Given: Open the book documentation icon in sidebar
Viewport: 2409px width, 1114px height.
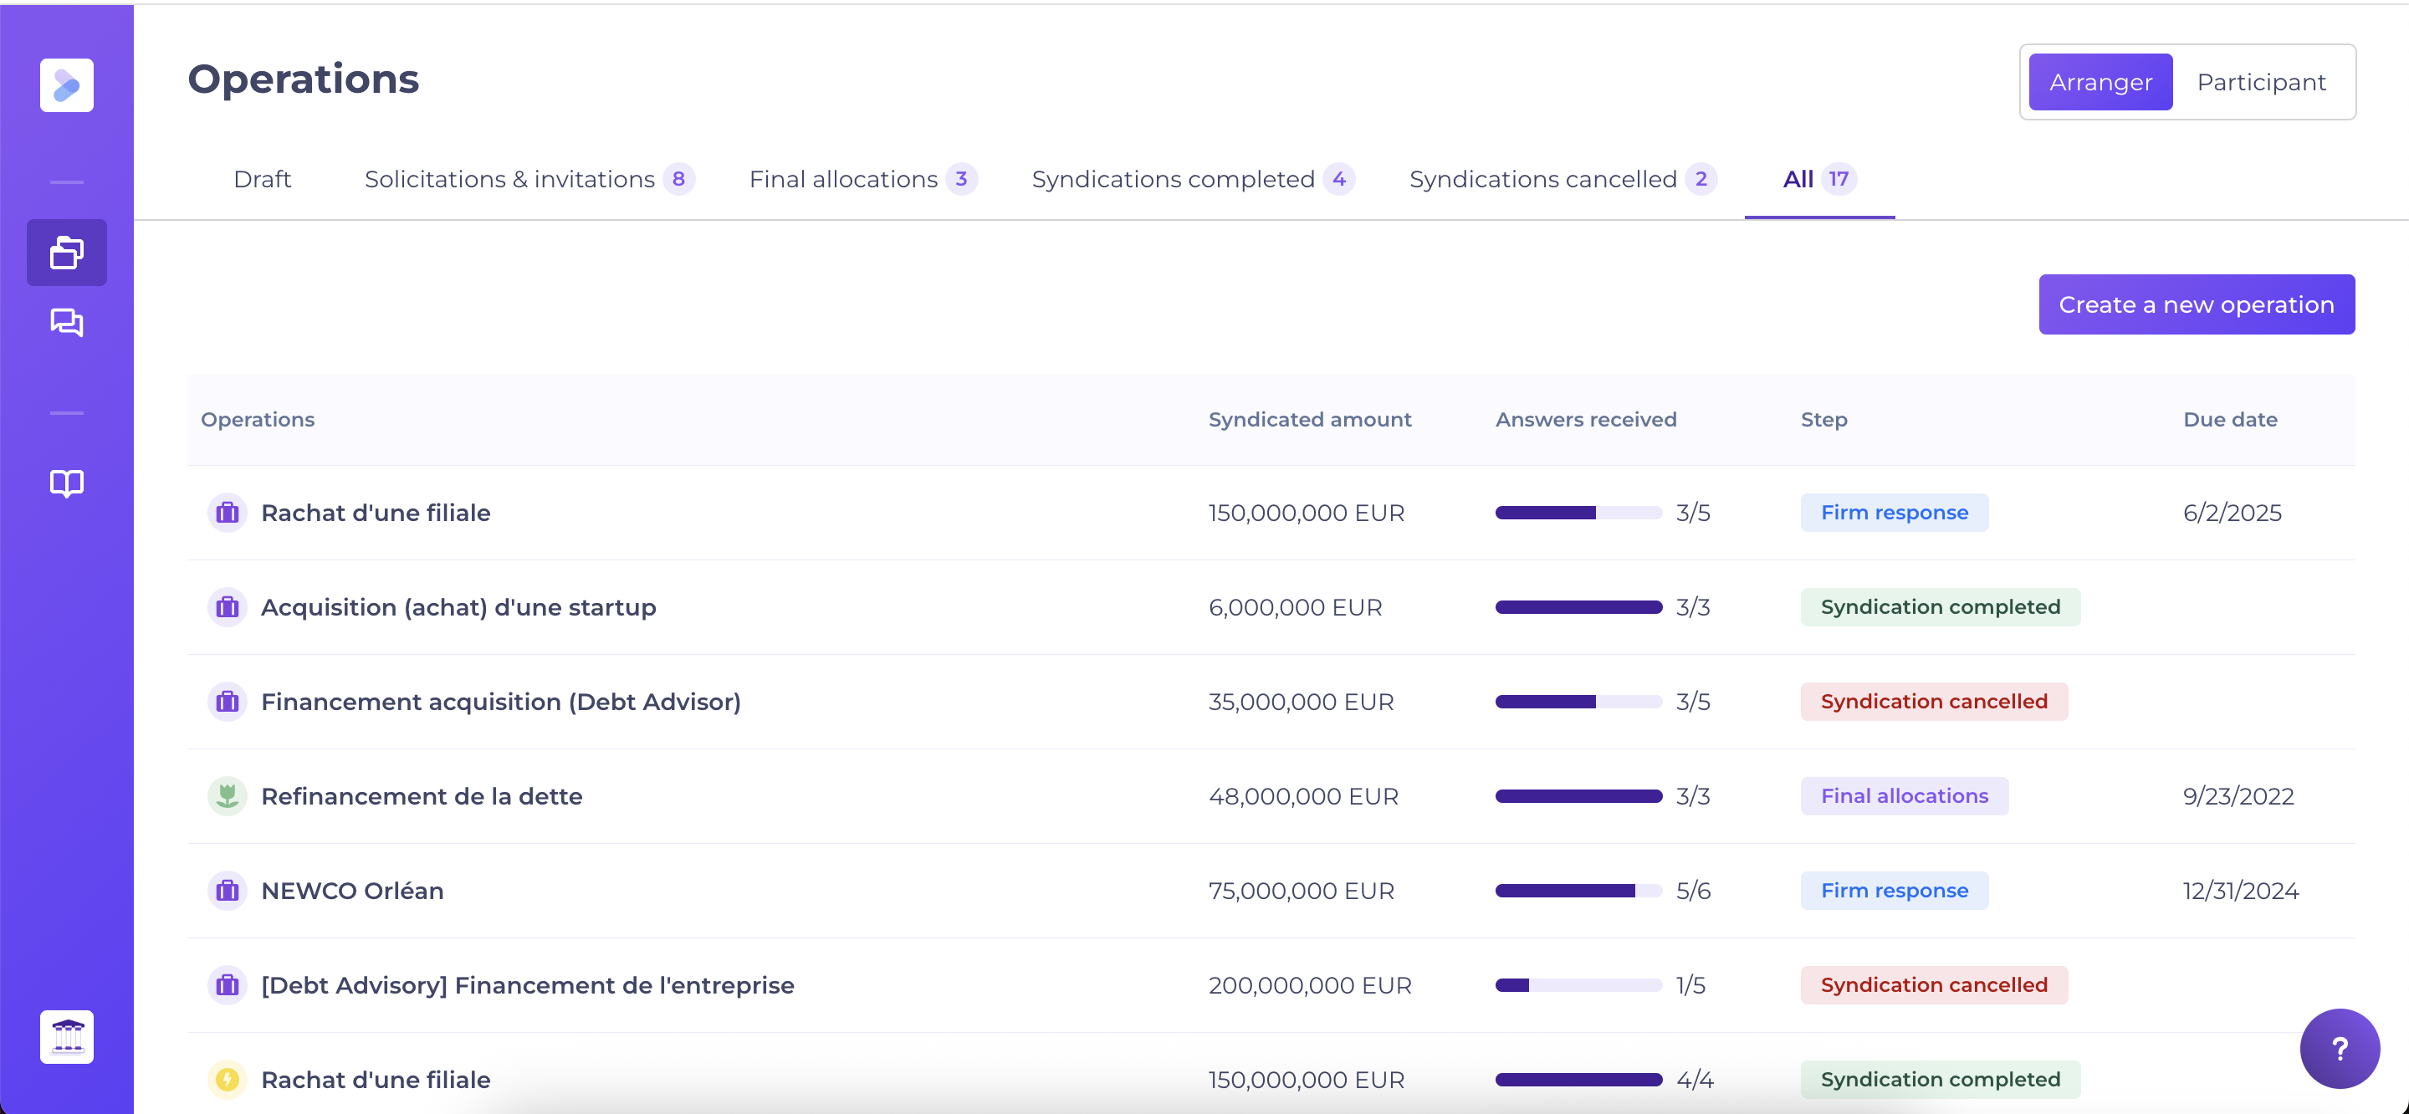Looking at the screenshot, I should [x=66, y=483].
